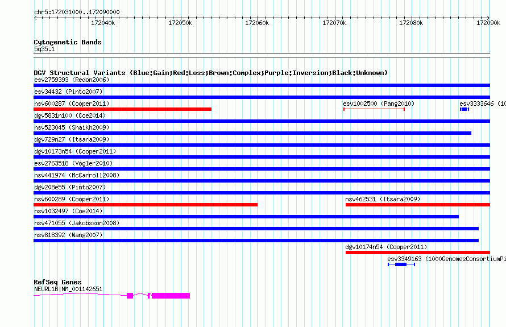Click the dgv10174n54 (Cooper2011) label
Viewport: 506px width, 327px height.
tap(386, 247)
